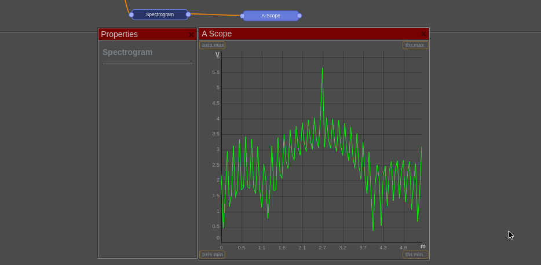Click the thr.max field
This screenshot has width=541, height=265.
click(415, 45)
